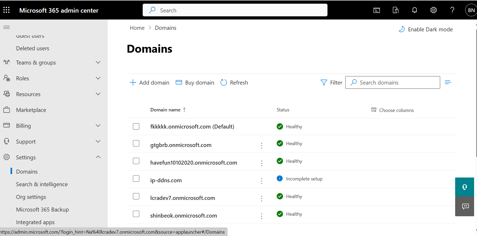Click the teal help headset floating button
The height and width of the screenshot is (236, 477).
pyautogui.click(x=465, y=187)
